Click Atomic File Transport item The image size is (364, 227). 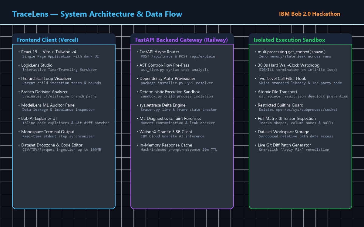(276, 92)
